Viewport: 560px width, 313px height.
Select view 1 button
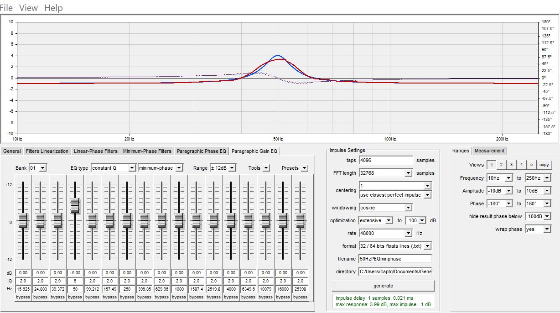492,165
